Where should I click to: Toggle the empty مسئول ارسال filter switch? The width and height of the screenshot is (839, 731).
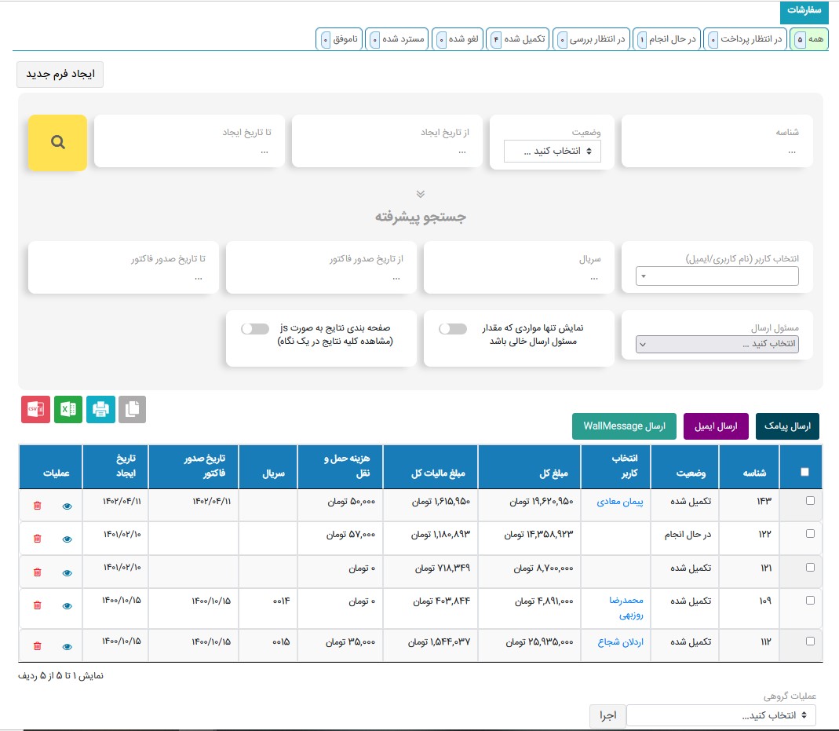(x=453, y=329)
